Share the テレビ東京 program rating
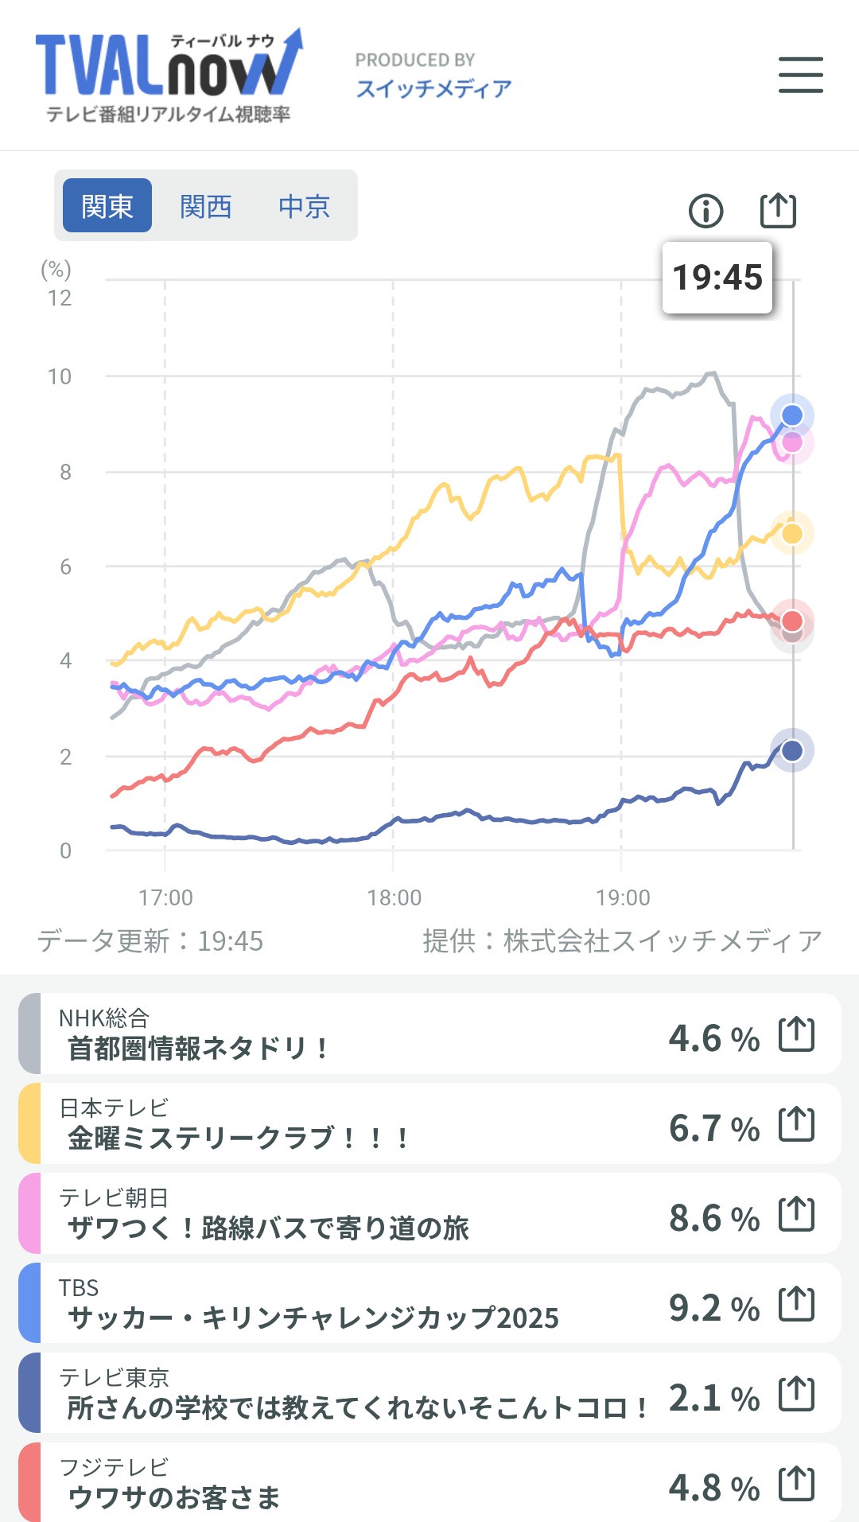The height and width of the screenshot is (1522, 859). pyautogui.click(x=796, y=1394)
